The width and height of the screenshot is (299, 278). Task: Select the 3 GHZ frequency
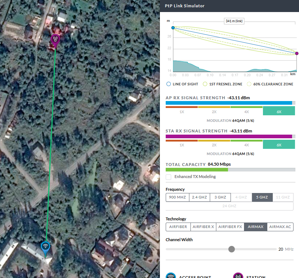(220, 197)
